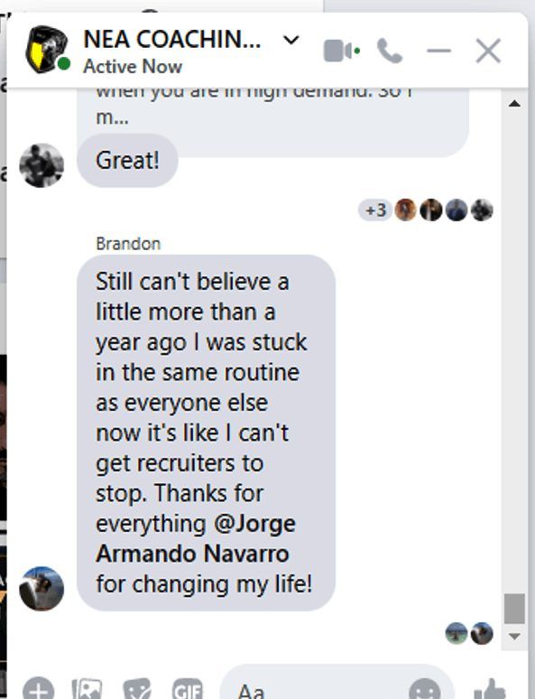Click the chat scrollbar thumb

514,609
